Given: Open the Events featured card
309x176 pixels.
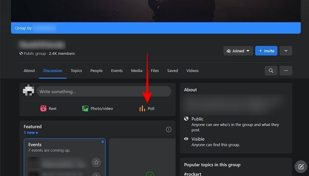Looking at the screenshot, I should pyautogui.click(x=64, y=157).
